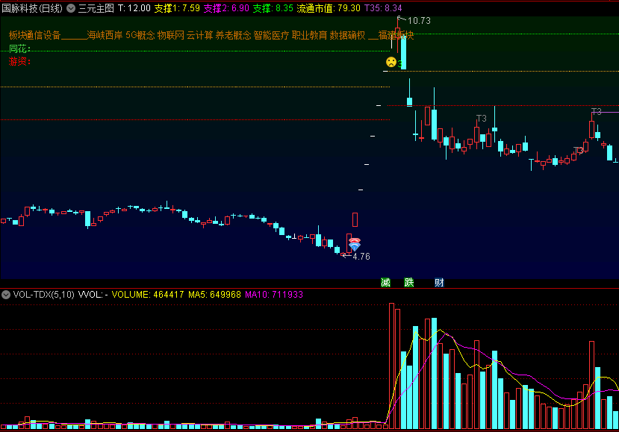Click the T: 12.00 value
This screenshot has height=432, width=619.
134,8
